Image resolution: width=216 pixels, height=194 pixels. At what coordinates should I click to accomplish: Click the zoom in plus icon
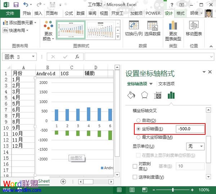coord(192,190)
